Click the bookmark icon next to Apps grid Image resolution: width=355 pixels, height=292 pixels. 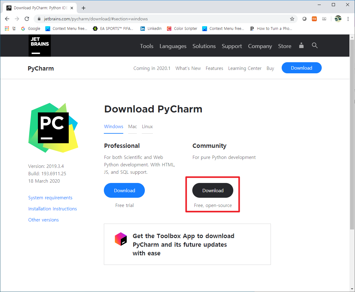point(14,29)
